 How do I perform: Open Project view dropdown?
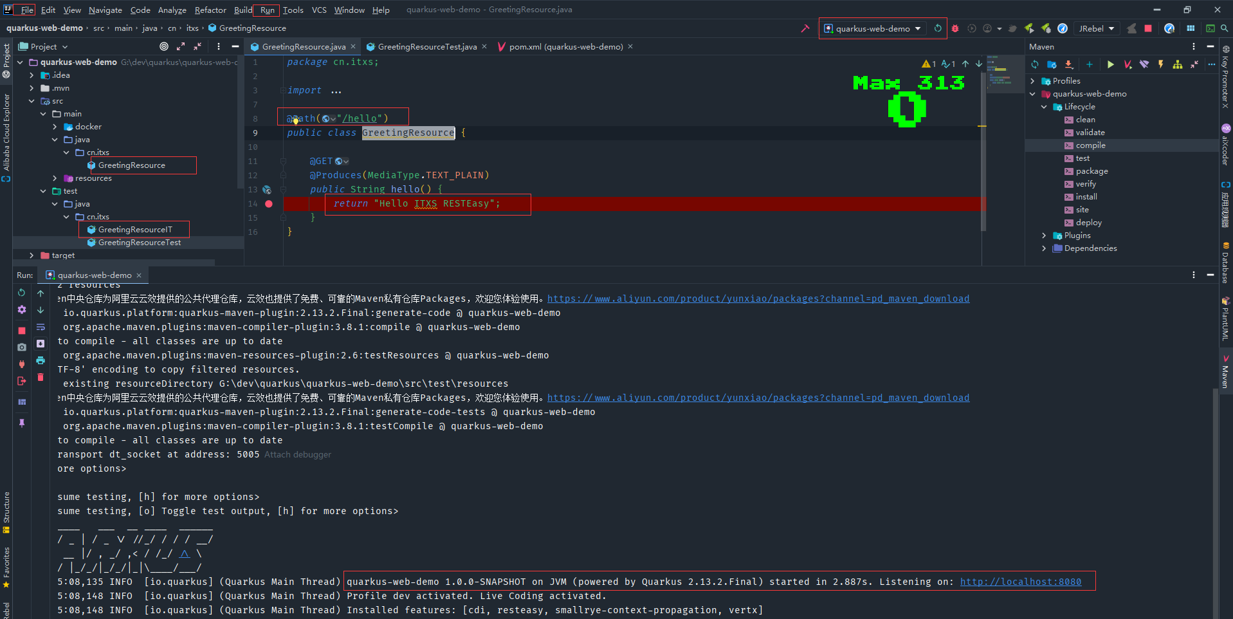pos(43,46)
